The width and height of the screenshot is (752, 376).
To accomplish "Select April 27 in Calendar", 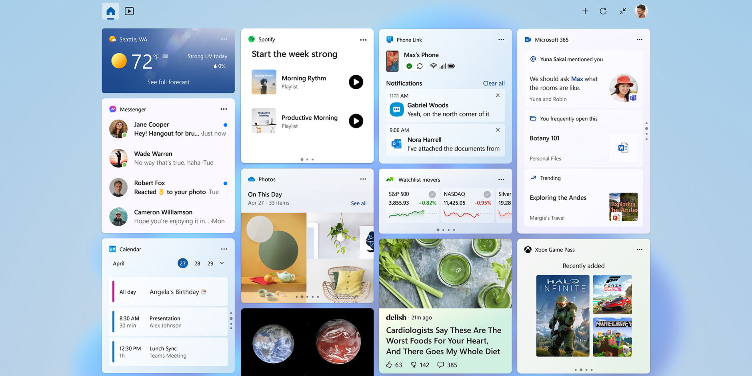I will [183, 263].
